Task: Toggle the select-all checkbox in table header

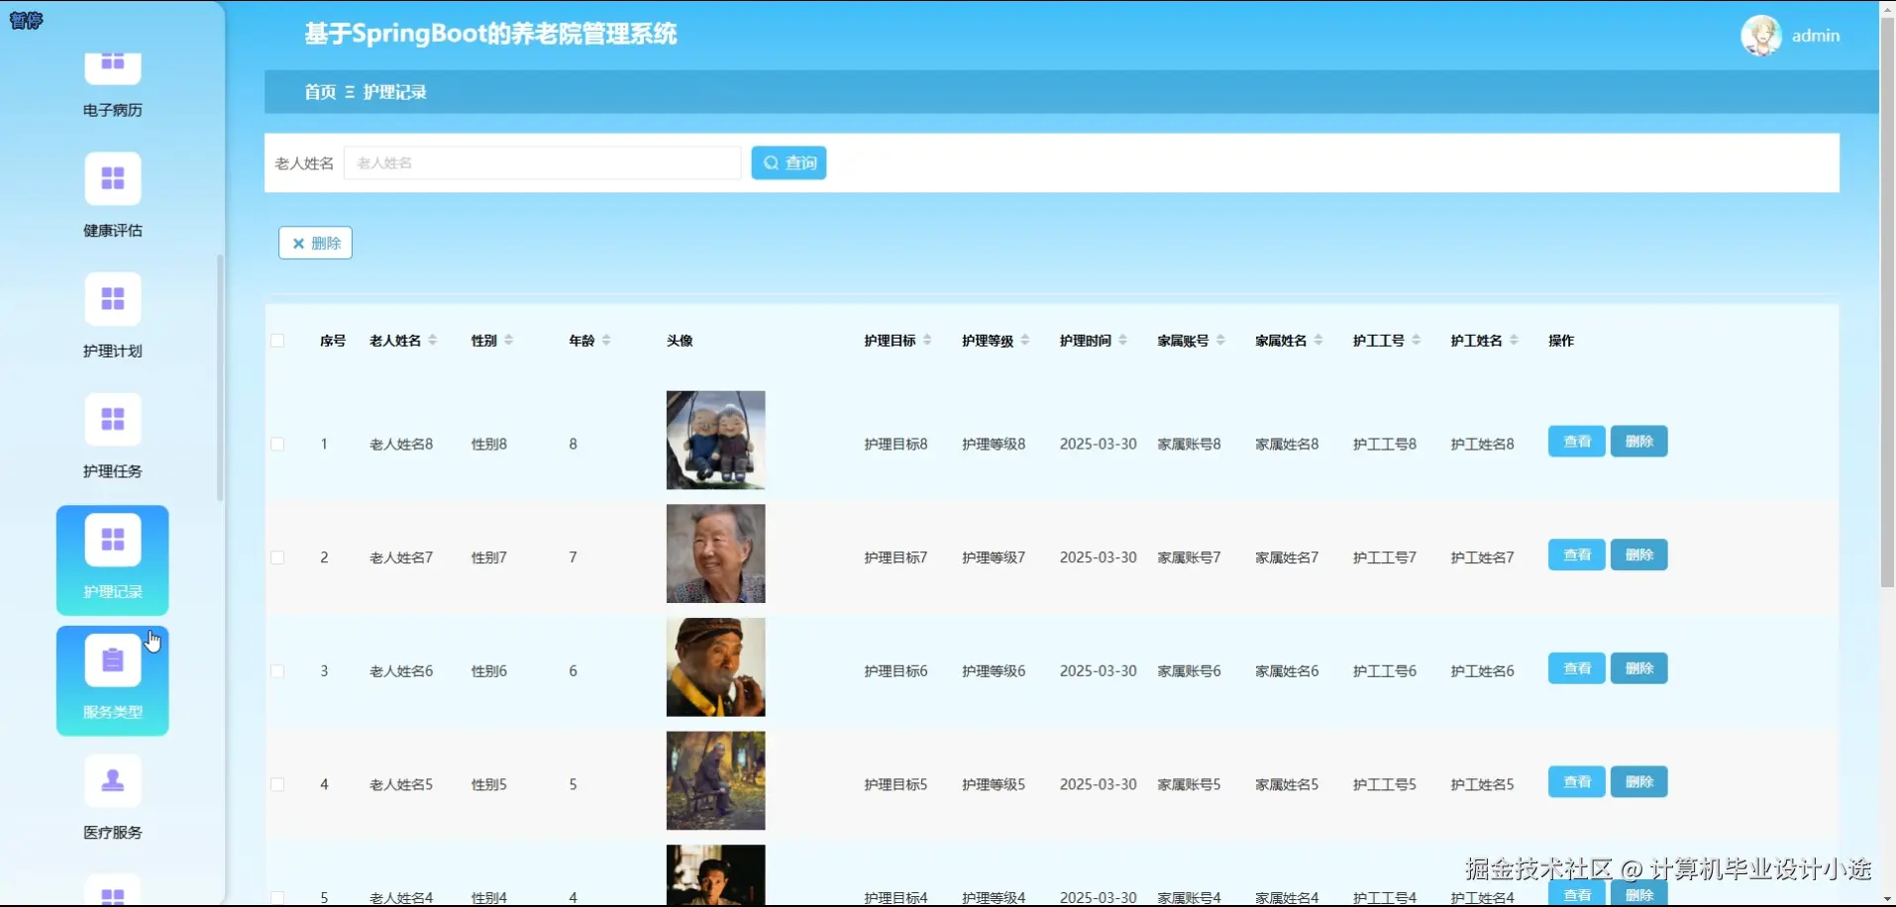Action: point(277,341)
